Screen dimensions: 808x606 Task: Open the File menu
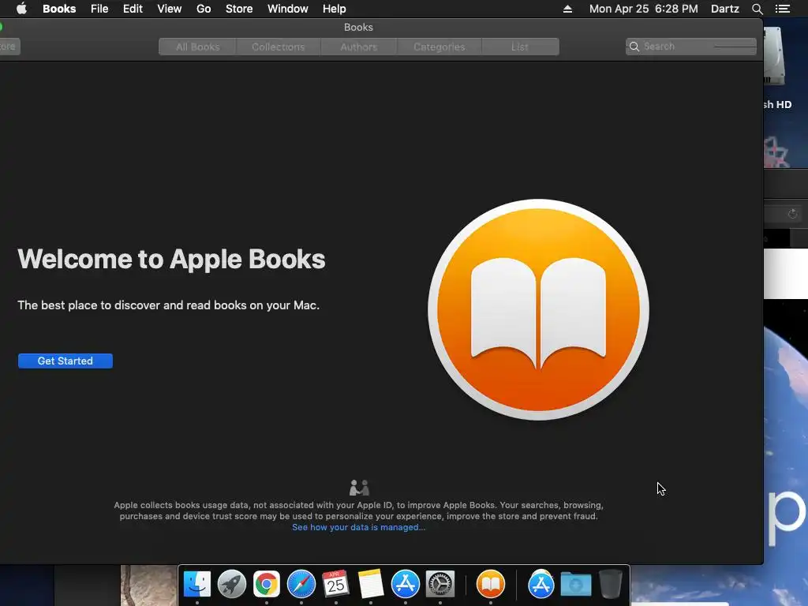point(99,9)
